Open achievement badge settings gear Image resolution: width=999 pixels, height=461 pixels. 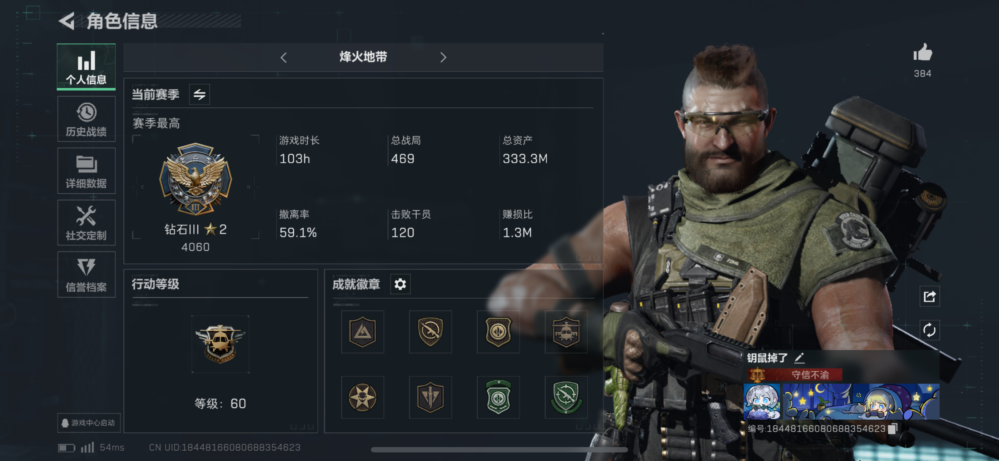pos(400,284)
